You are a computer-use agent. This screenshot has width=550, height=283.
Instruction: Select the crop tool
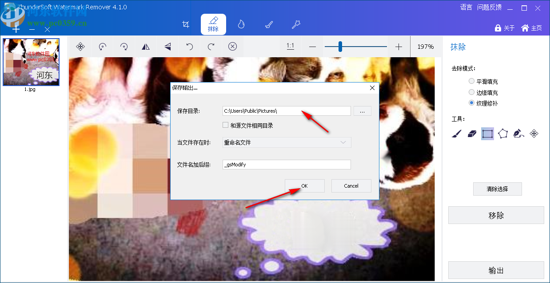(186, 24)
